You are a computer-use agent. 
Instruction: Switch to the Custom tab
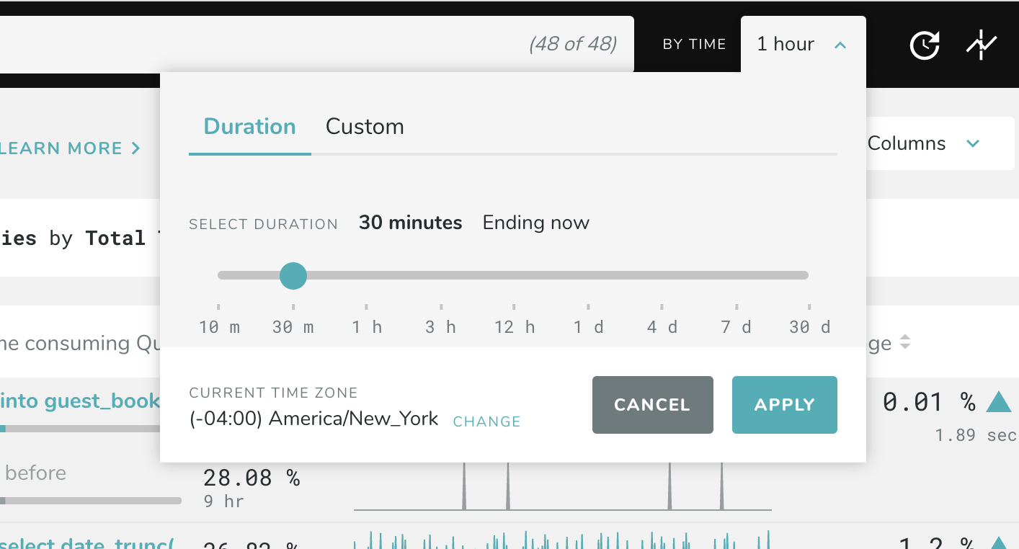[365, 127]
